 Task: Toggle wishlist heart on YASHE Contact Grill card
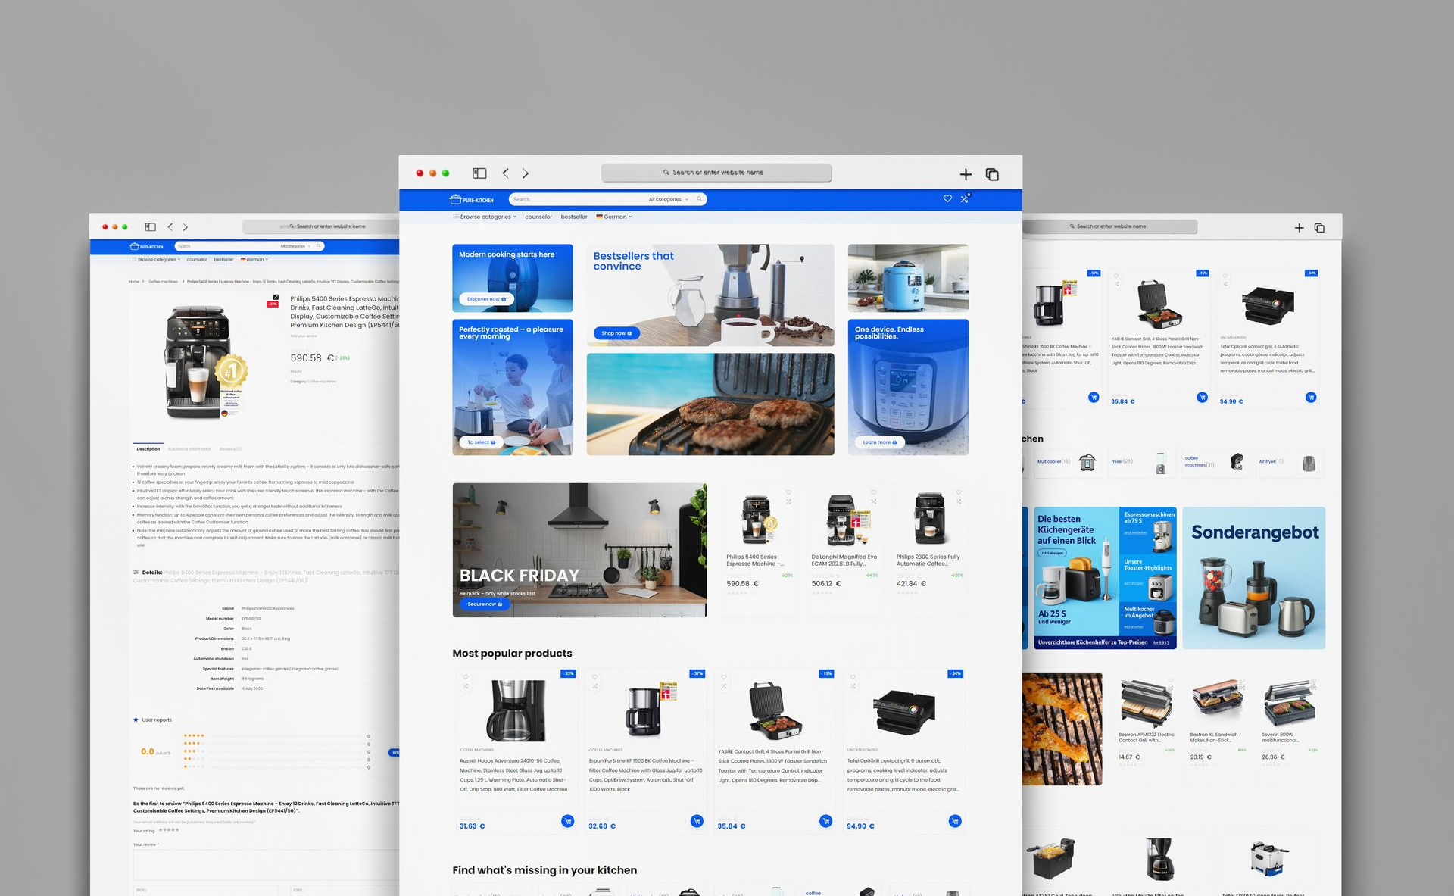coord(724,677)
